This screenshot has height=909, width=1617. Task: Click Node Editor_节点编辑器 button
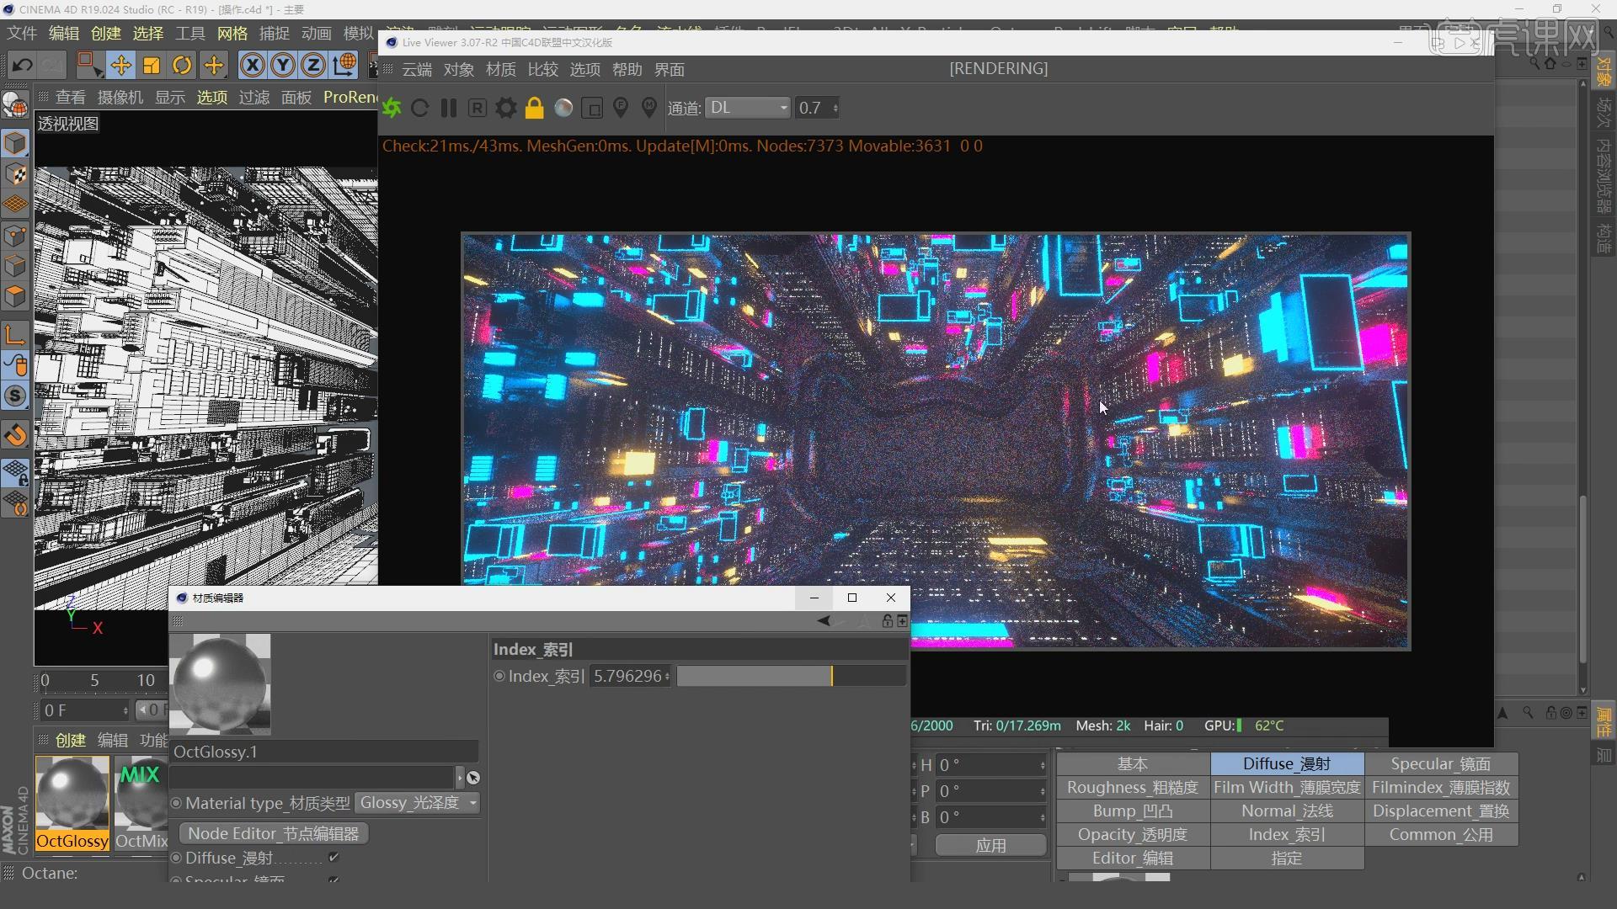point(274,833)
